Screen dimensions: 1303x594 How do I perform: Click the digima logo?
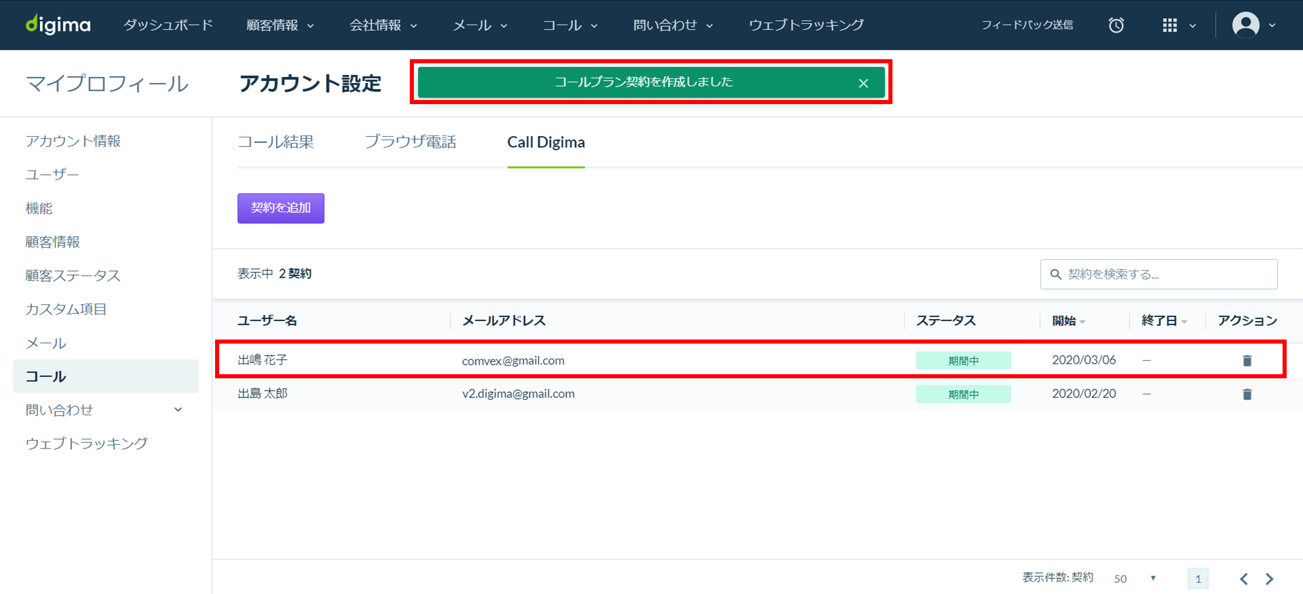click(x=58, y=24)
